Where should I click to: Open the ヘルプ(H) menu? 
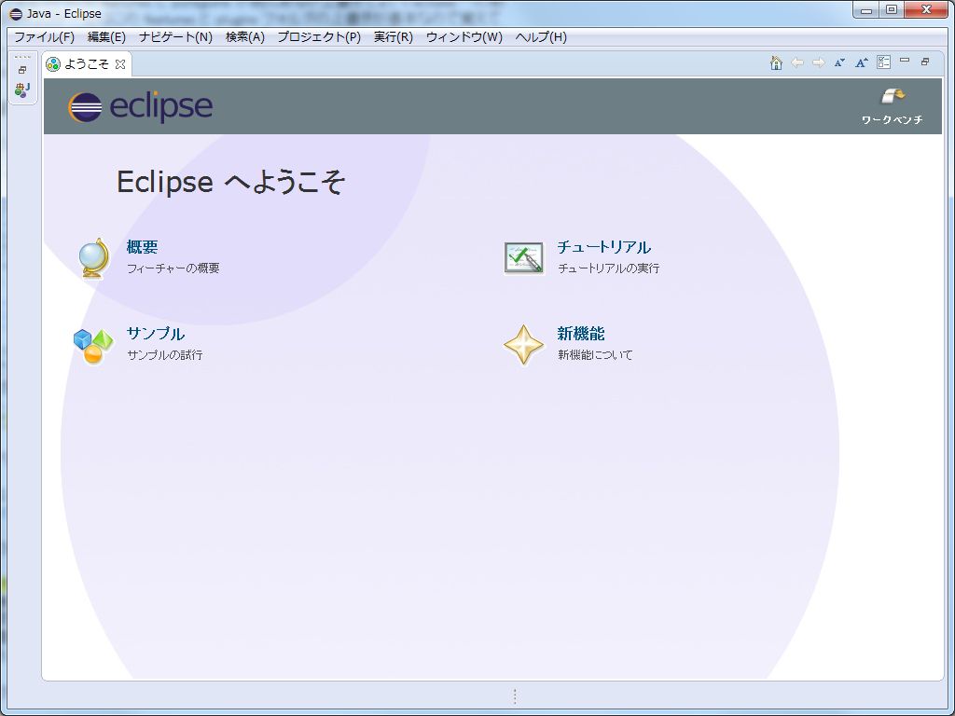541,37
